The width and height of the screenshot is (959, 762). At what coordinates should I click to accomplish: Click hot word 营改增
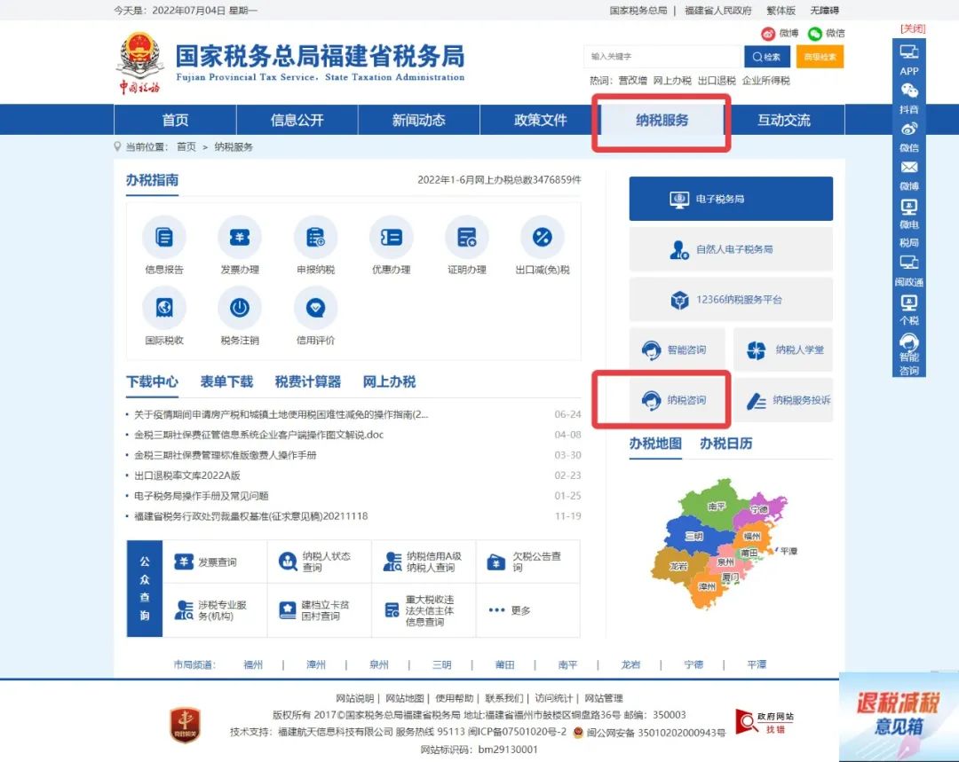(632, 81)
